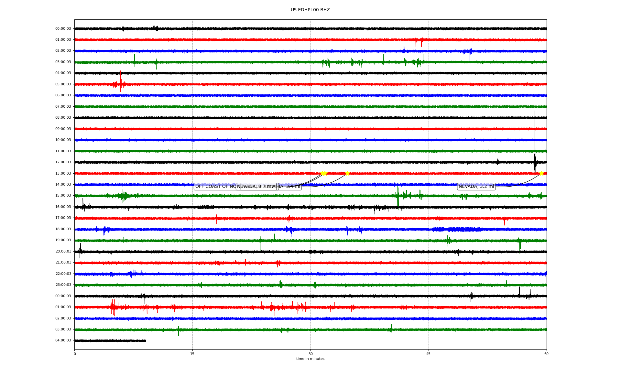621x388 pixels.
Task: Click the 21:00:03 time label
Action: tap(63, 263)
